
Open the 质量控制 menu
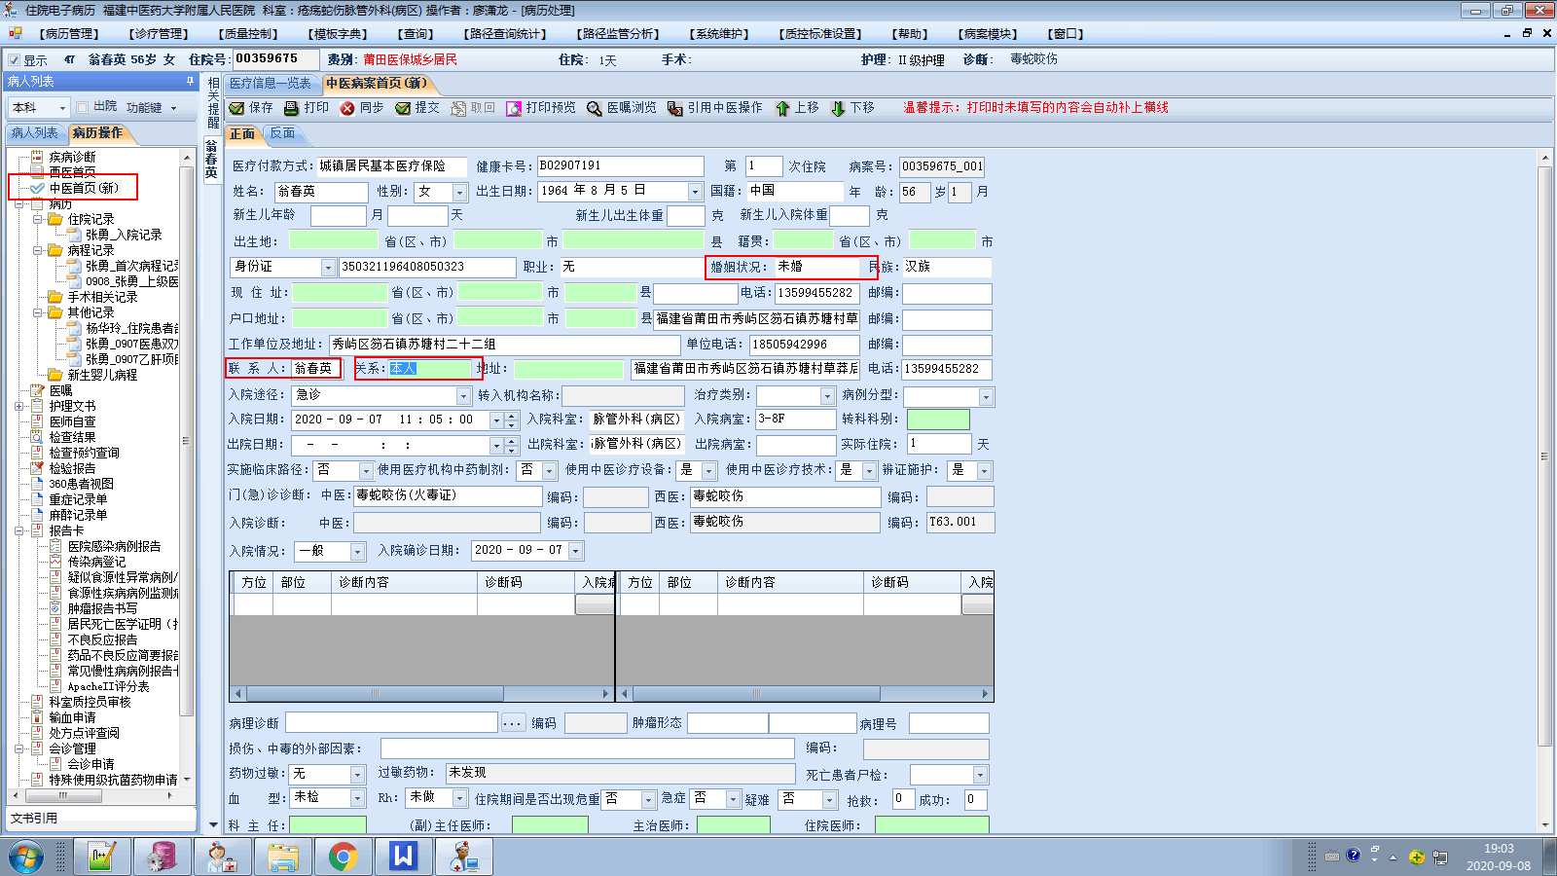pyautogui.click(x=249, y=34)
